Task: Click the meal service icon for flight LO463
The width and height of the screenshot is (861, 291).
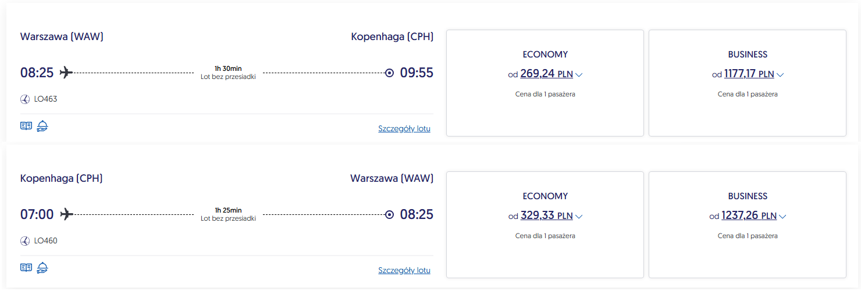Action: click(x=42, y=126)
